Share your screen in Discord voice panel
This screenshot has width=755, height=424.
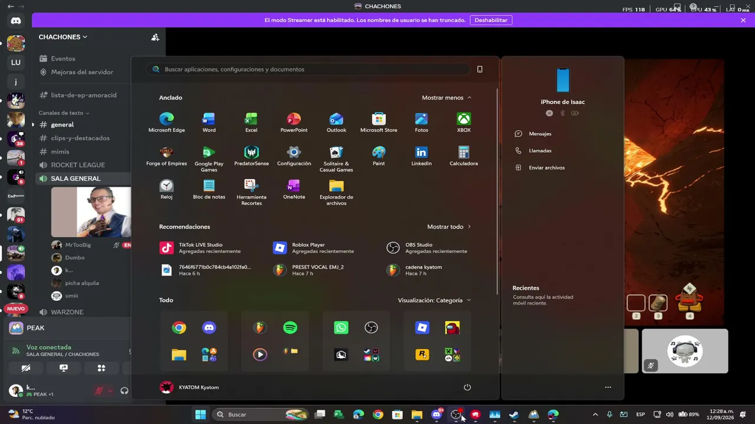pos(64,368)
